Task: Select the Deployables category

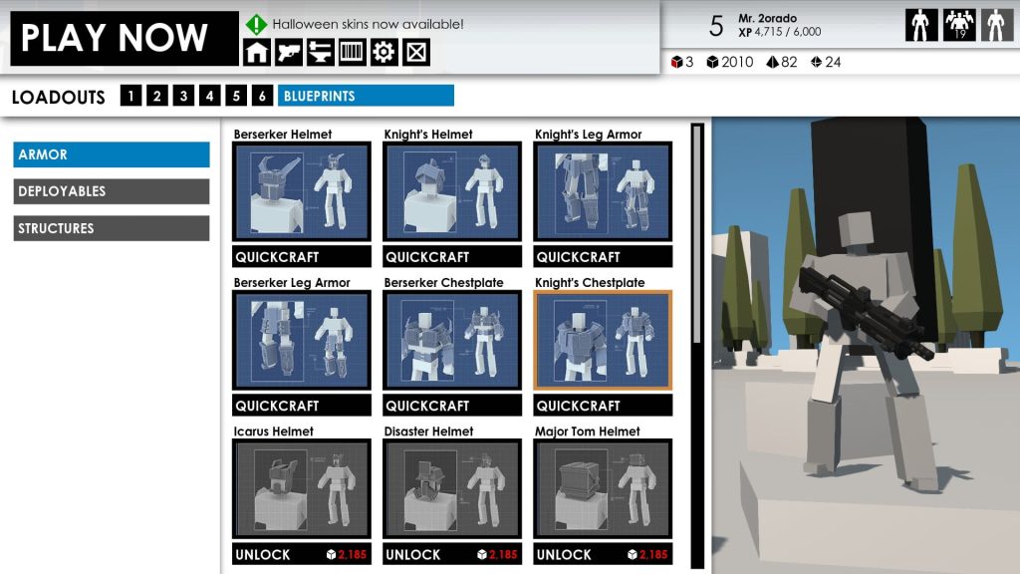Action: coord(112,191)
